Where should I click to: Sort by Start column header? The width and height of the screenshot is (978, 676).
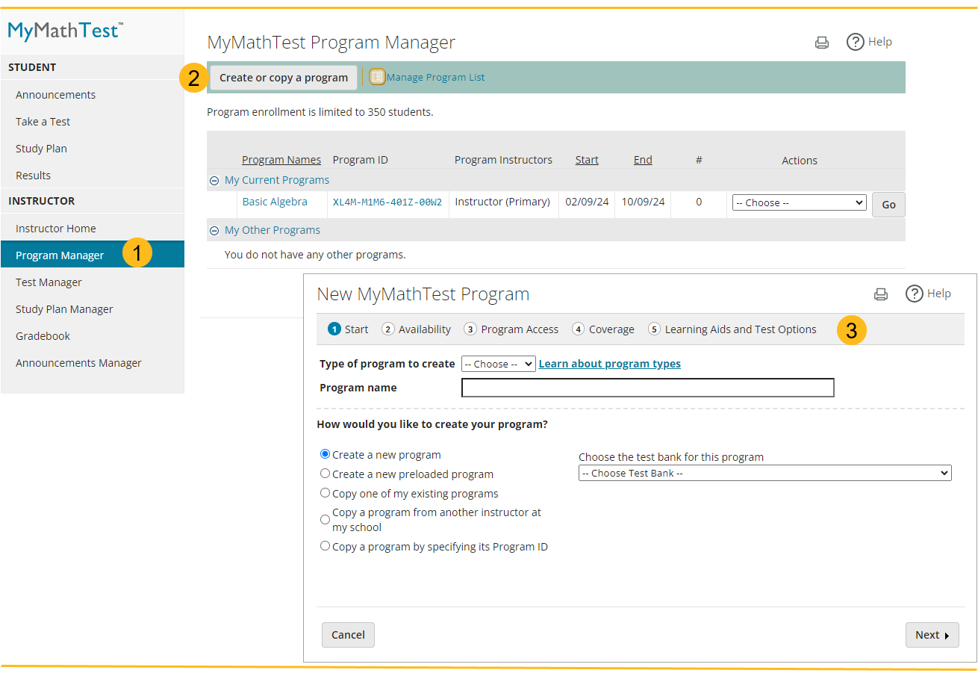[x=587, y=160]
